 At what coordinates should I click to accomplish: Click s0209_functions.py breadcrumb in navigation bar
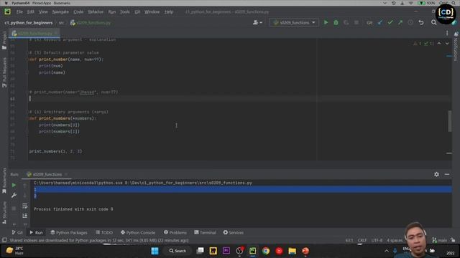[91, 22]
